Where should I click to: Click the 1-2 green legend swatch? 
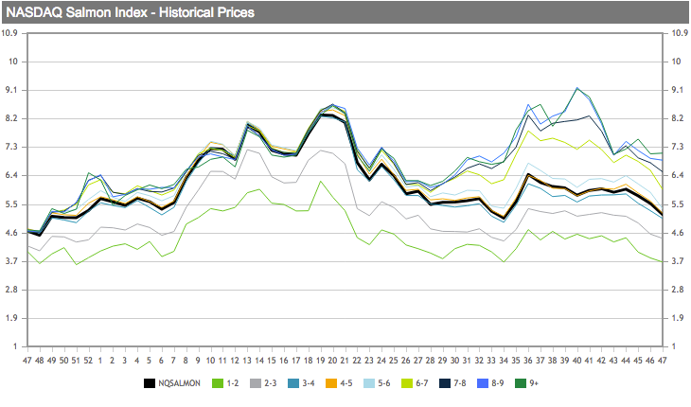tap(218, 383)
